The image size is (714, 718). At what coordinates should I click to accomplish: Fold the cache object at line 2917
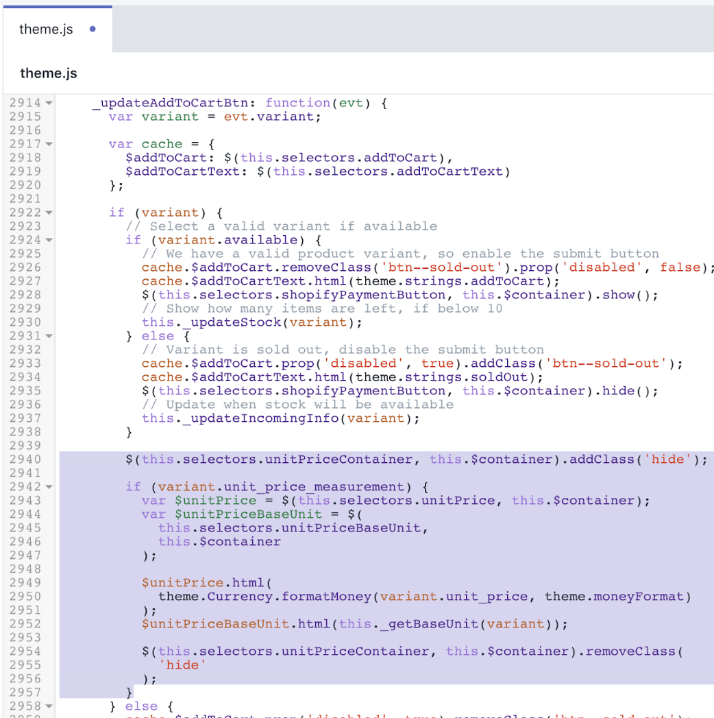[x=49, y=144]
